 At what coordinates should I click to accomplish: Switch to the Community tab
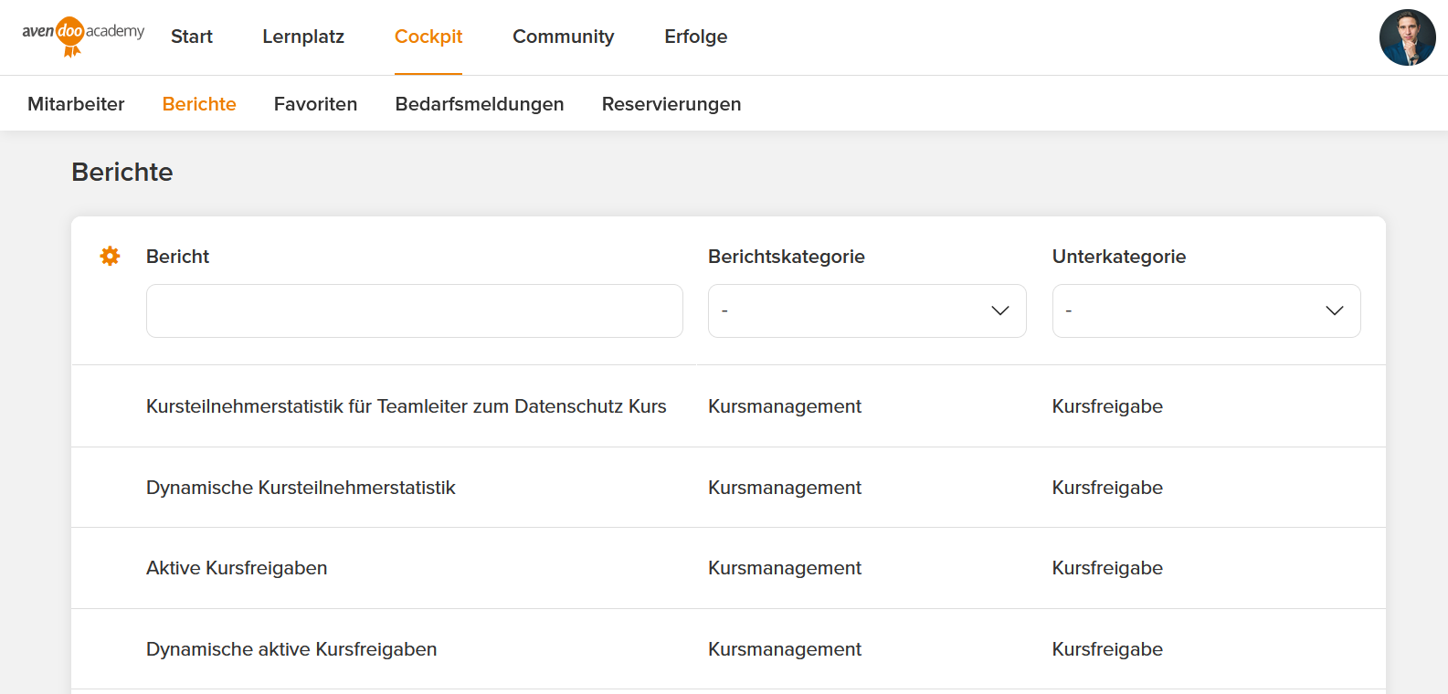[x=563, y=37]
